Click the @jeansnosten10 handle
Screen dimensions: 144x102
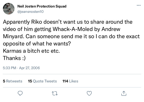[x=30, y=12]
